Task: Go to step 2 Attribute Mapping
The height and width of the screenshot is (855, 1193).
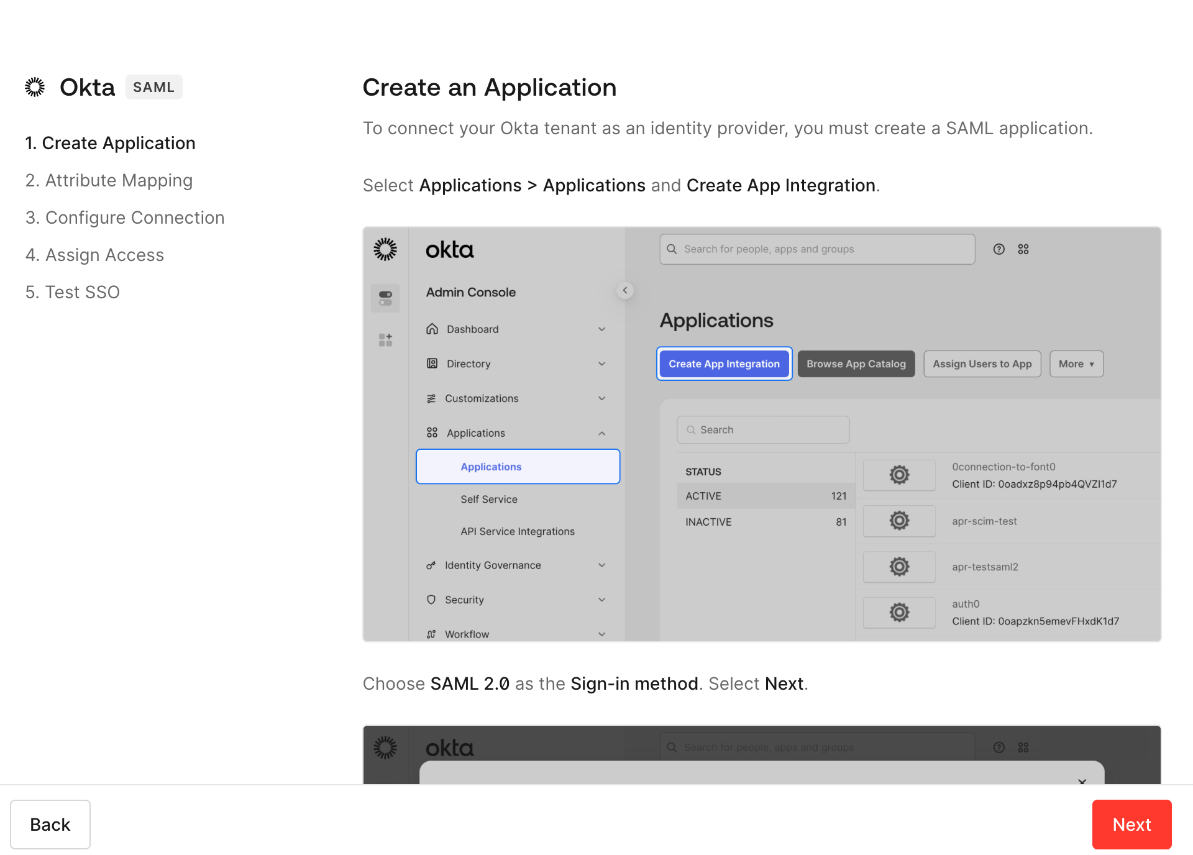Action: tap(109, 180)
